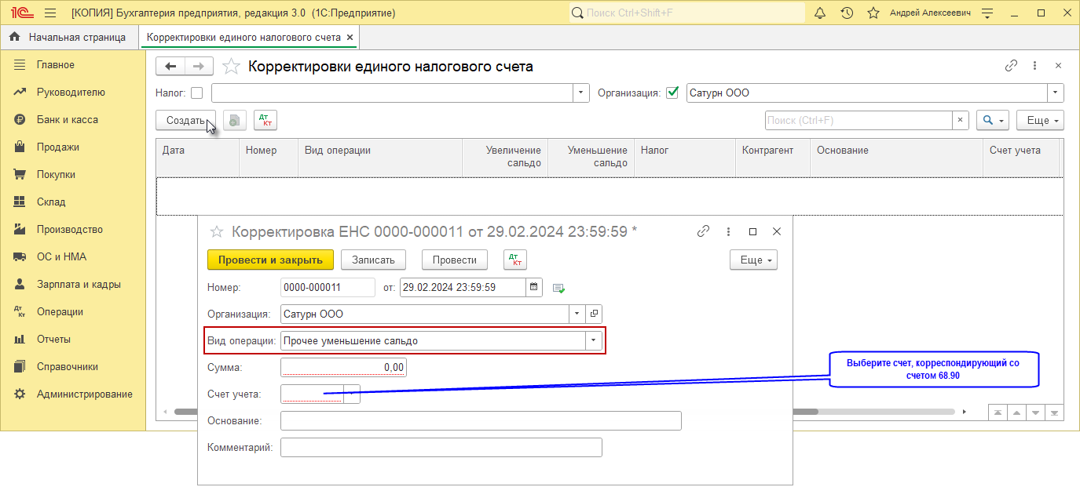Uncheck the Организация filter checkbox
The image size is (1080, 487).
(672, 93)
